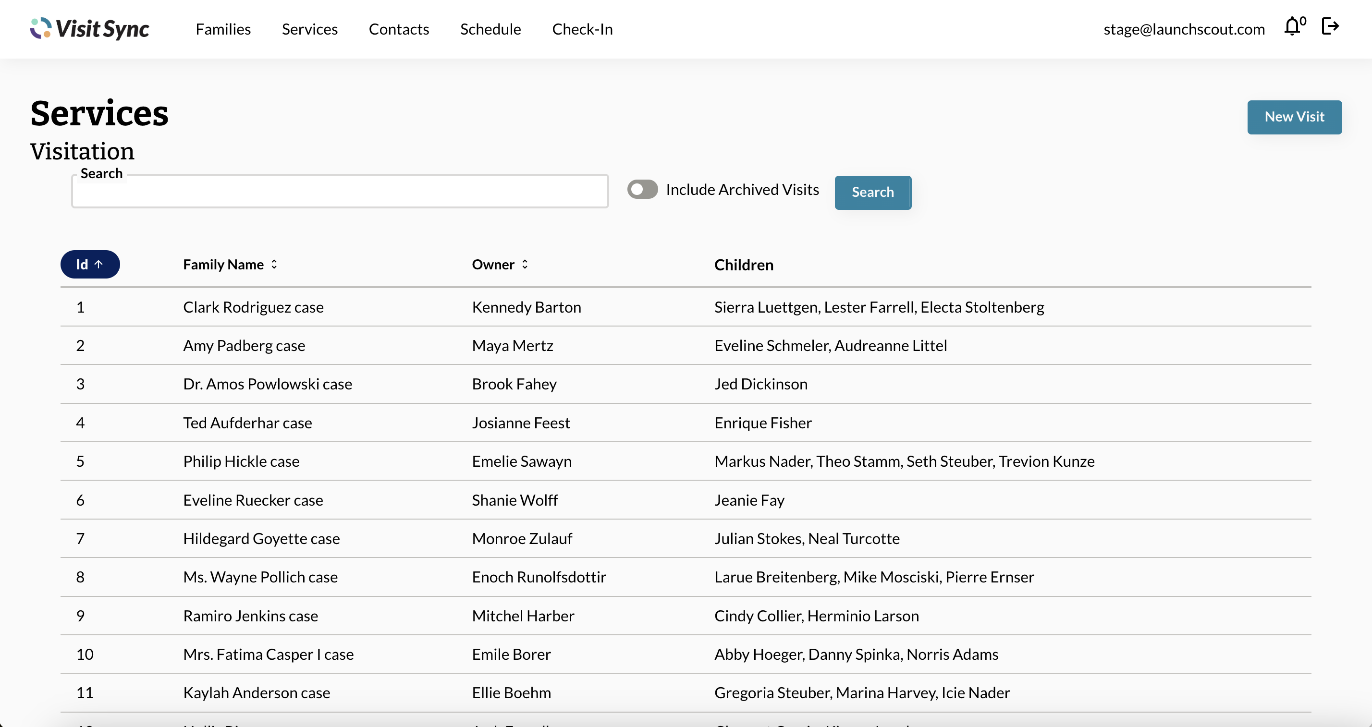Click the stage@launchscout.com account email
Viewport: 1372px width, 727px height.
[1184, 29]
